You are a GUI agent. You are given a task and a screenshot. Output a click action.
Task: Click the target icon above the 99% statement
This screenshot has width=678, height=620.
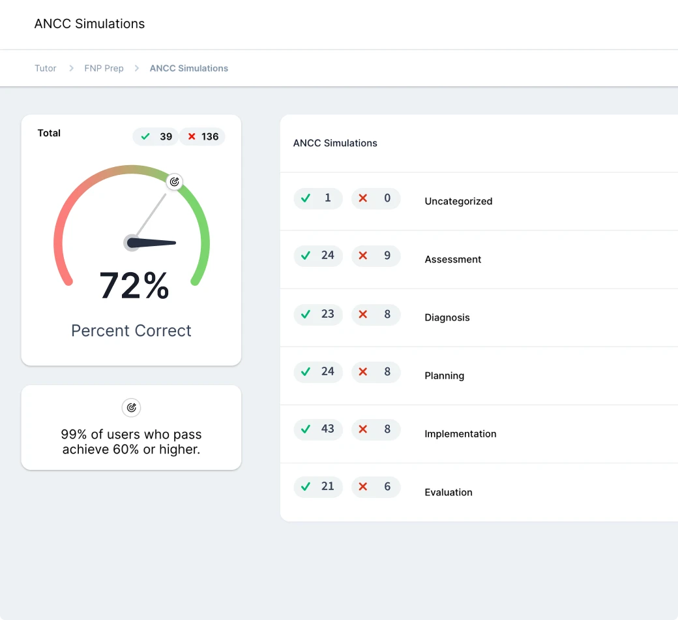(x=132, y=408)
